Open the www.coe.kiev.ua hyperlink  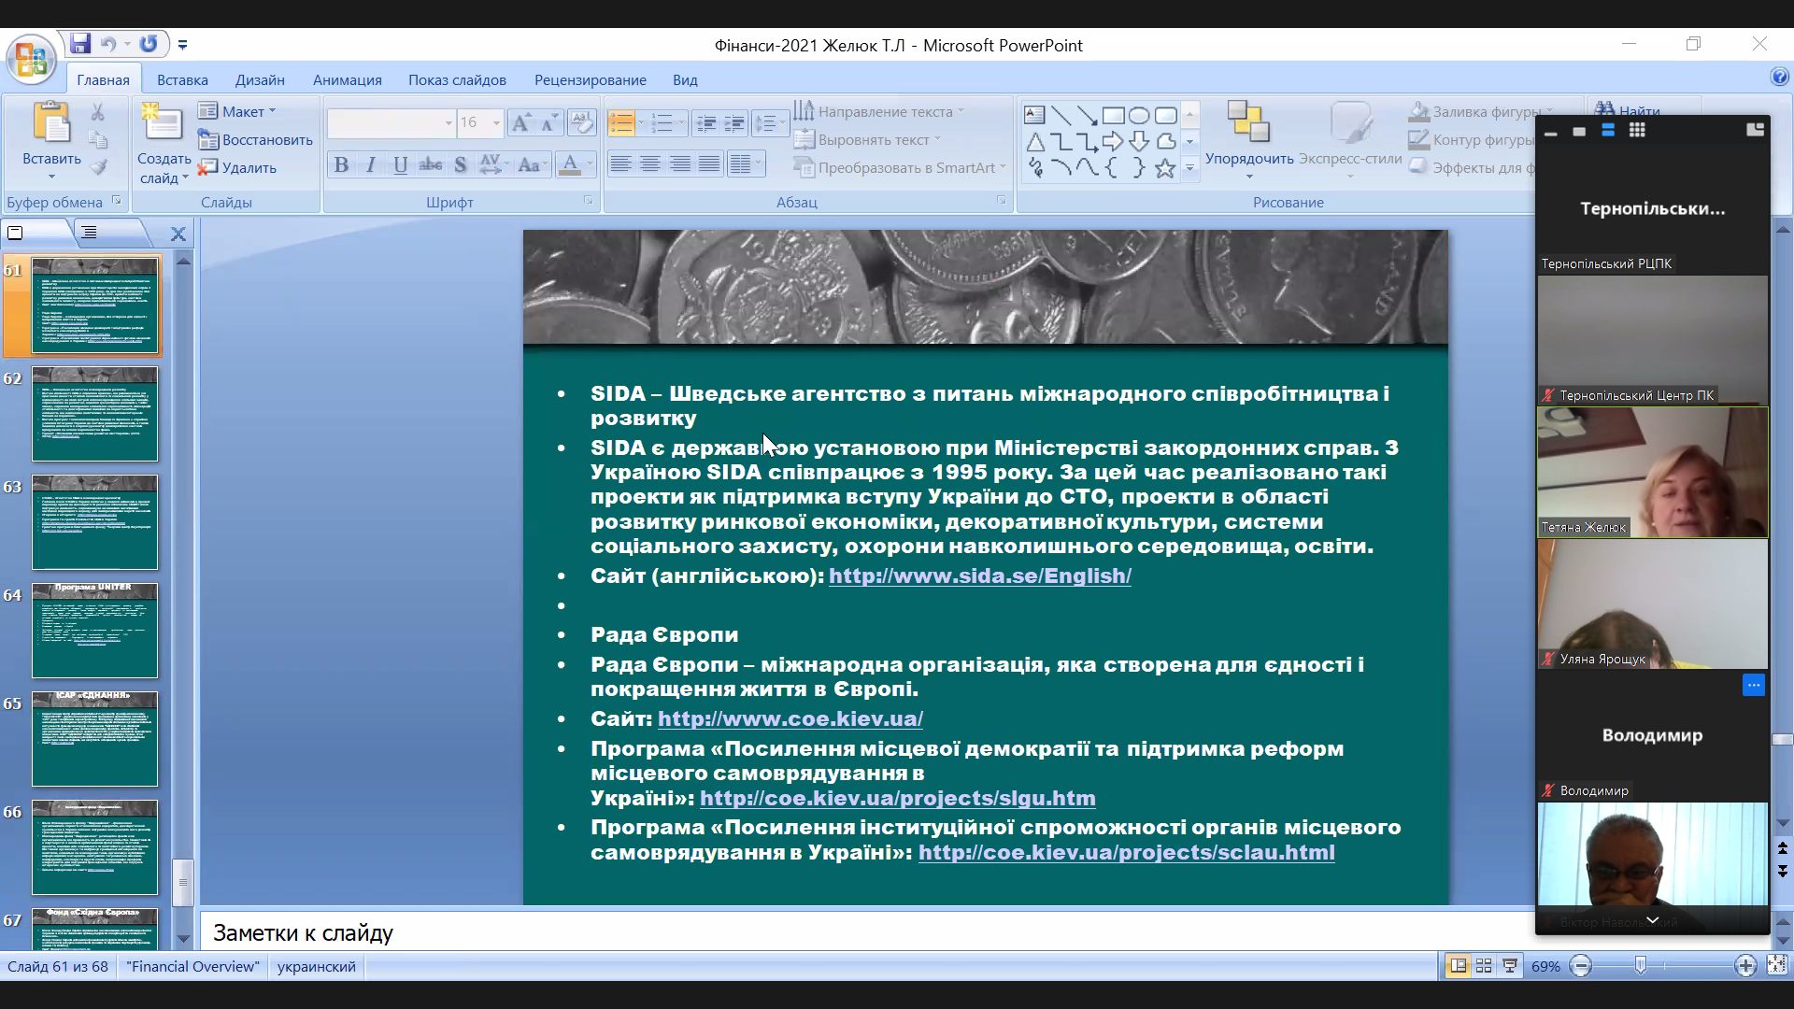[x=790, y=718]
